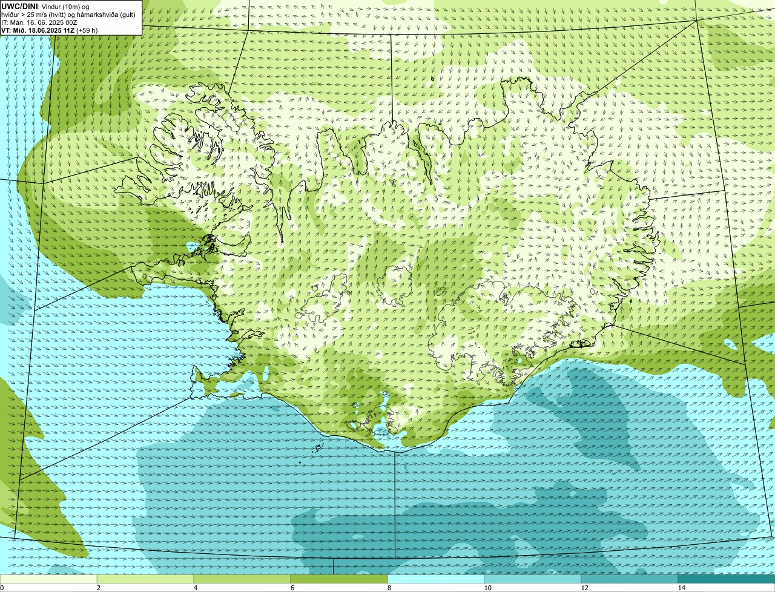Click the olive green 6–8 colorbar segment
The height and width of the screenshot is (592, 775).
pos(339,579)
